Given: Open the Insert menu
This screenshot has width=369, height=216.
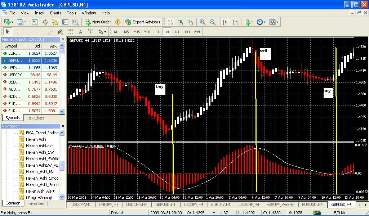Looking at the screenshot, I should tap(40, 13).
